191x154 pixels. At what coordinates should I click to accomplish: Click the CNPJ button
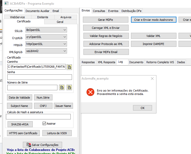[43, 106]
